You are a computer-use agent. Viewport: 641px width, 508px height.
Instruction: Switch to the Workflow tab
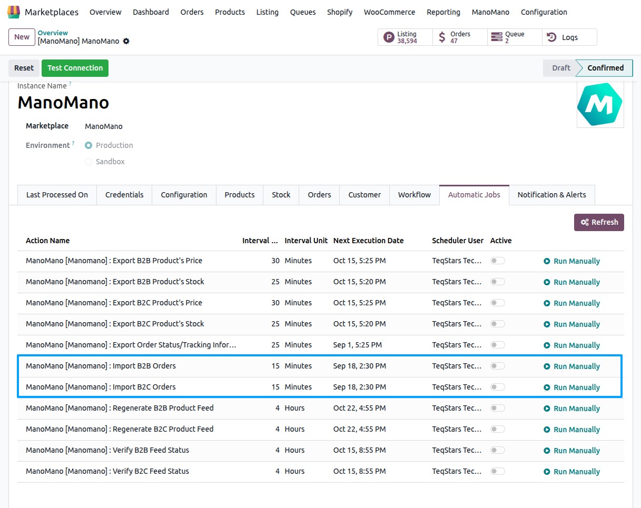pyautogui.click(x=415, y=195)
